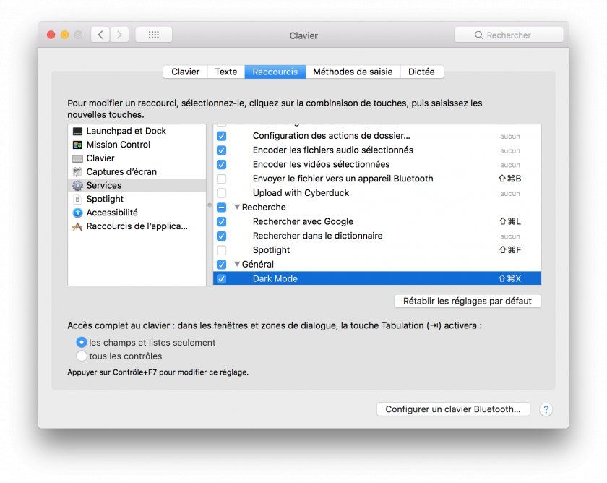Click the Rechercher search field
607x483 pixels.
(509, 35)
